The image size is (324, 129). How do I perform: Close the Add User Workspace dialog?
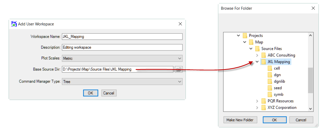(180, 24)
